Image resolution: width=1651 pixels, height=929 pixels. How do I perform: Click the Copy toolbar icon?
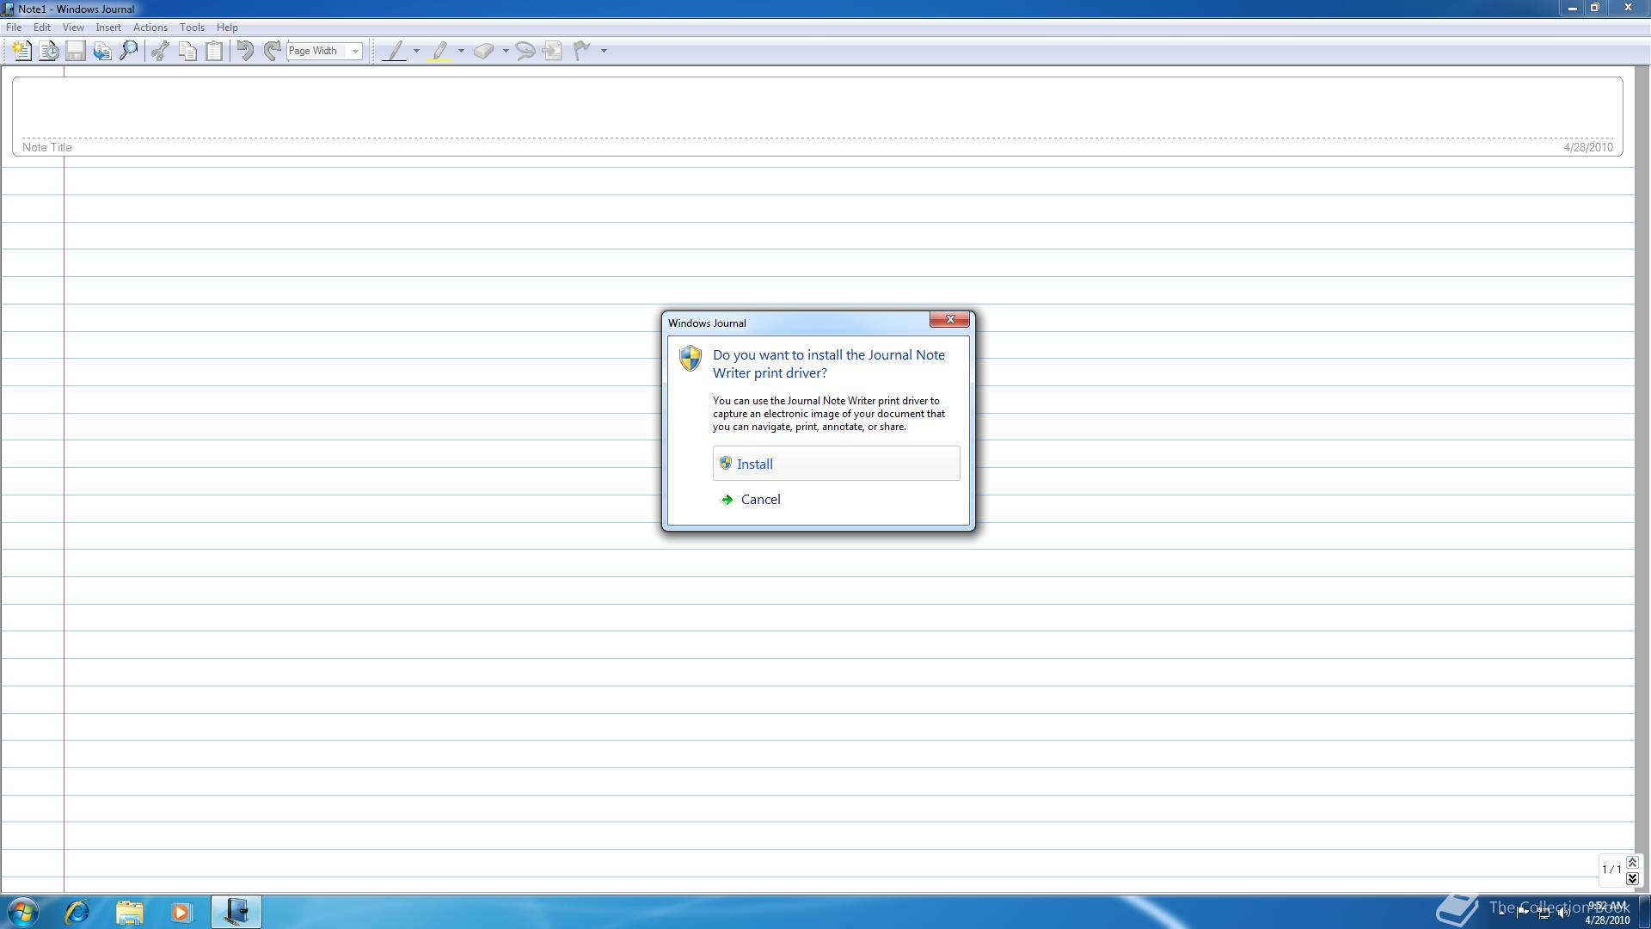pyautogui.click(x=187, y=51)
